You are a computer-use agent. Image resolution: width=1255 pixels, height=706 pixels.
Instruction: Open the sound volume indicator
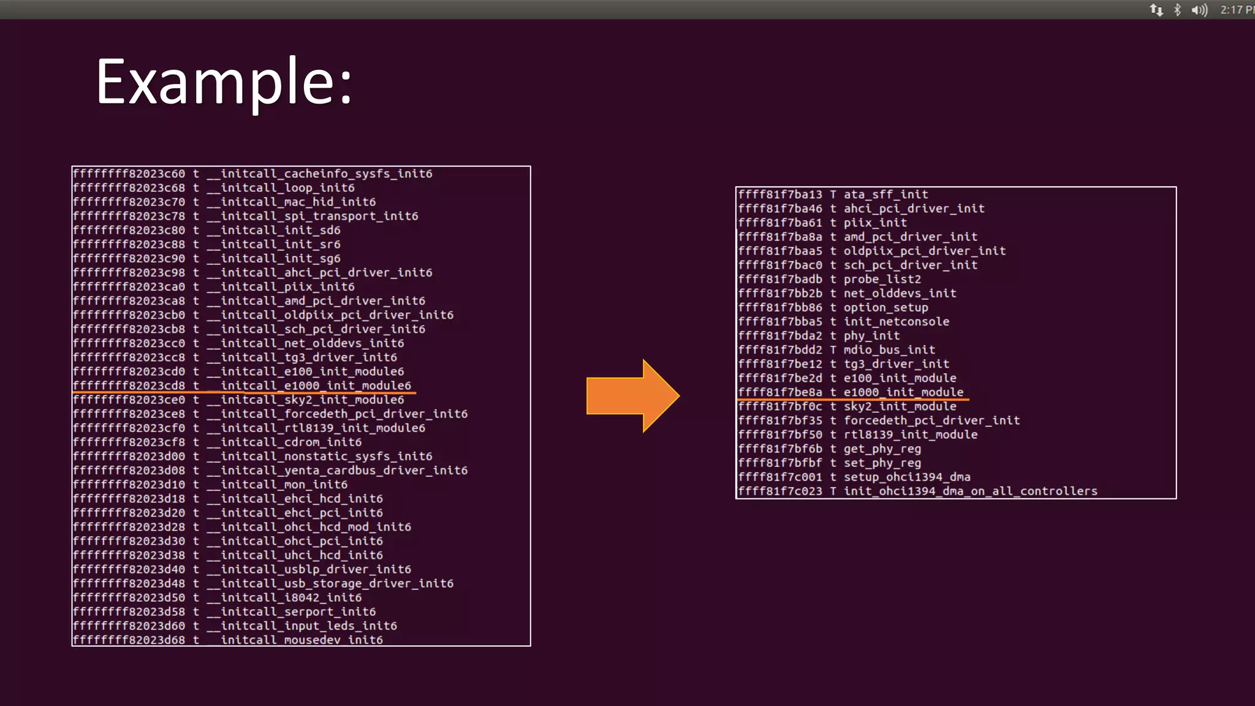click(x=1199, y=10)
